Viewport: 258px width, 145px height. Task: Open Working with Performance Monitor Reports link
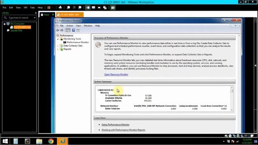(123, 130)
